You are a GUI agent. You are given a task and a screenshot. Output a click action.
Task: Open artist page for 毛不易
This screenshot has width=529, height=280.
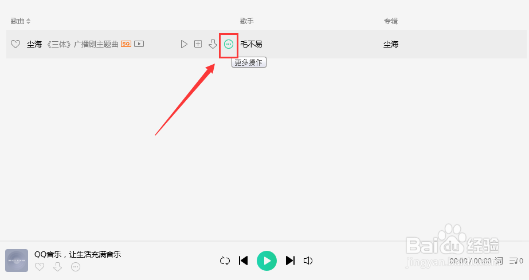pos(251,44)
